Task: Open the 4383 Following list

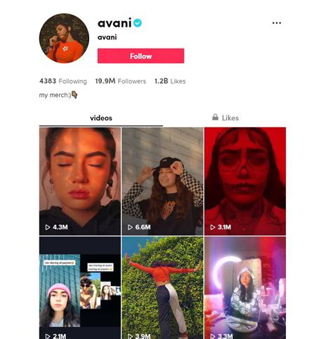Action: pyautogui.click(x=63, y=81)
